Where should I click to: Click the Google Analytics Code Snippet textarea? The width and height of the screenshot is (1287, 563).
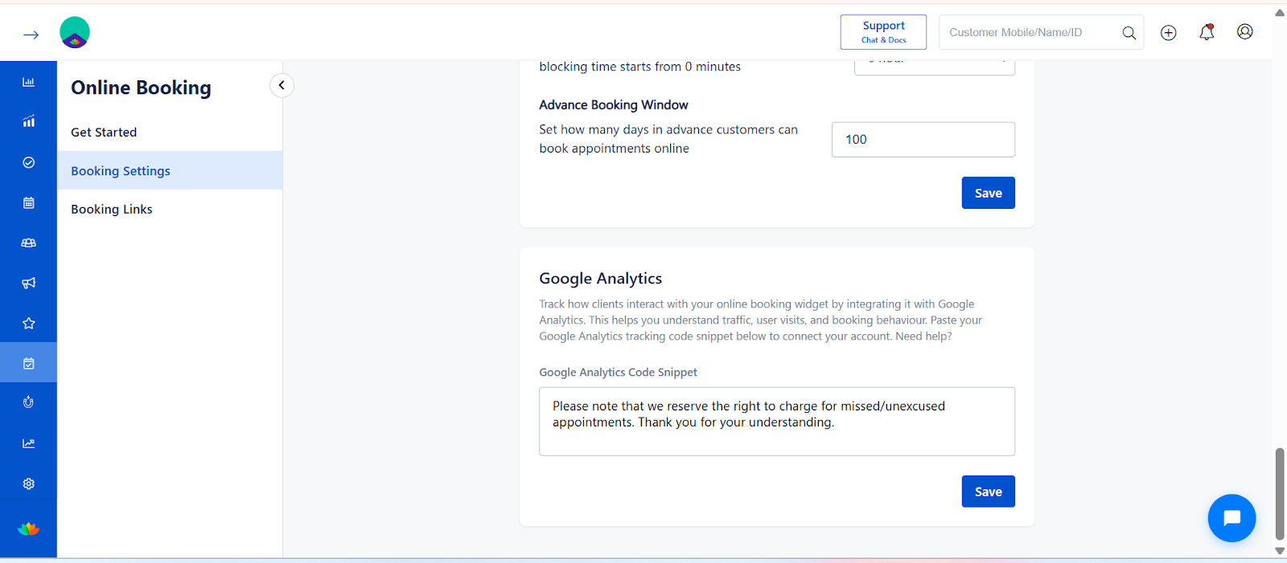(x=777, y=422)
